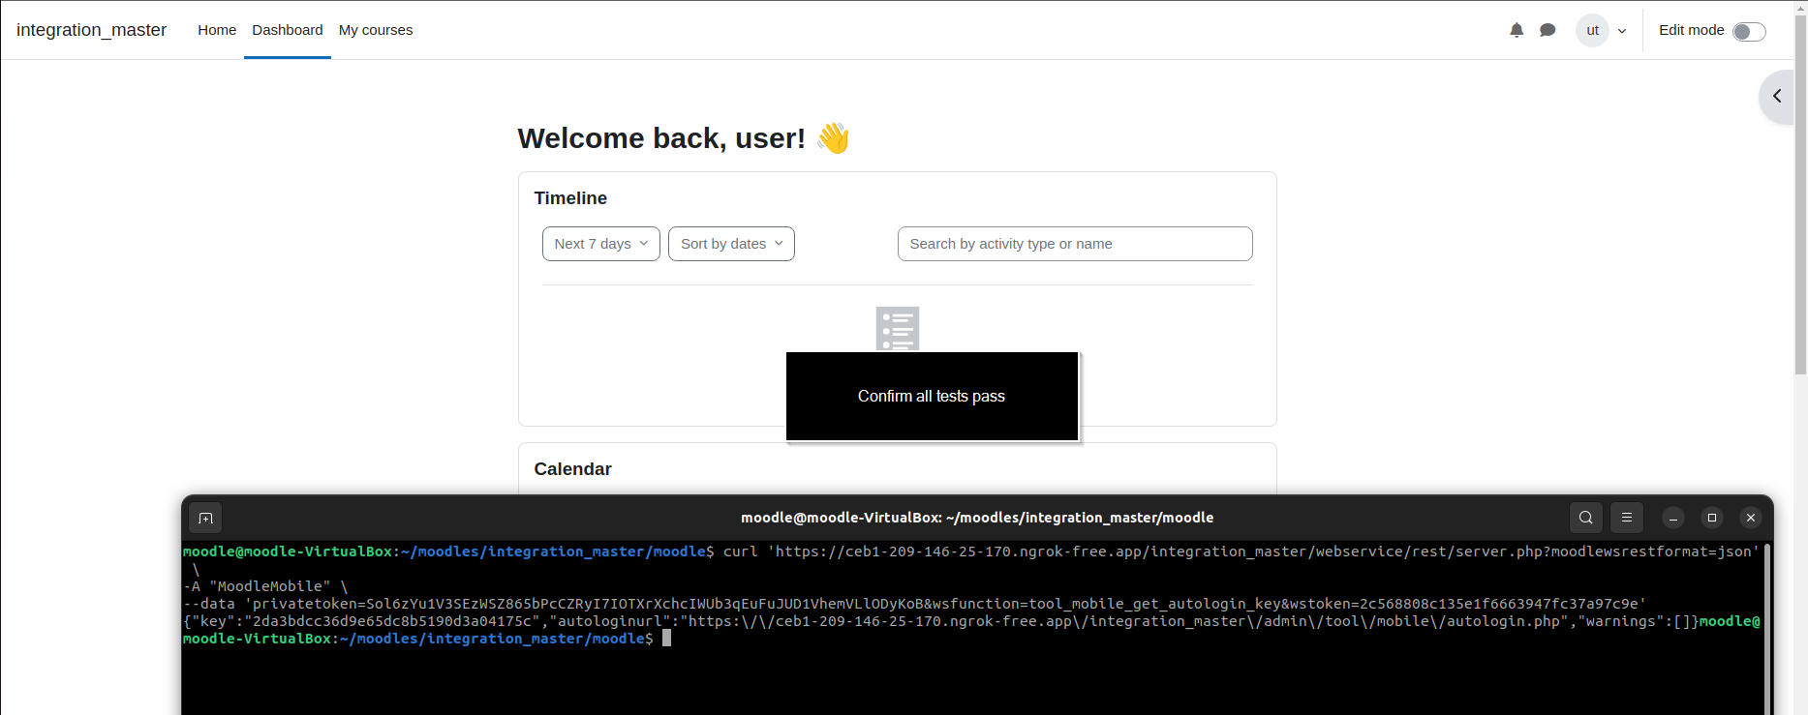Open the Sort by dates dropdown
1808x715 pixels.
[731, 244]
